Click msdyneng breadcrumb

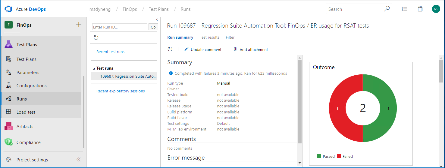point(100,9)
